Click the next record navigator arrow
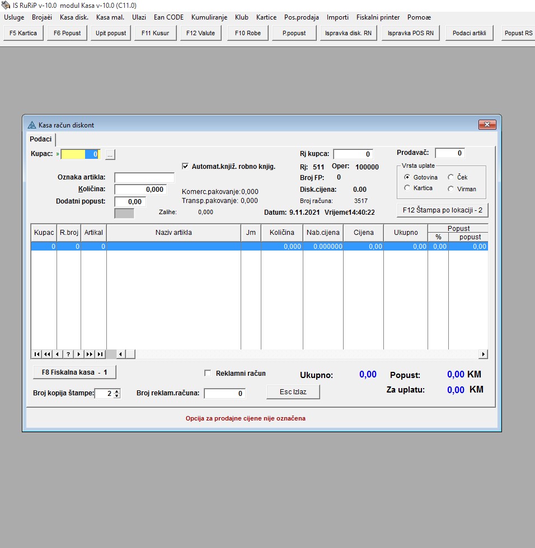 tap(79, 354)
